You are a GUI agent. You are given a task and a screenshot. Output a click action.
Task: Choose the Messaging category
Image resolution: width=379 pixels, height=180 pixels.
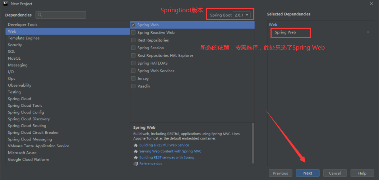pos(68,65)
